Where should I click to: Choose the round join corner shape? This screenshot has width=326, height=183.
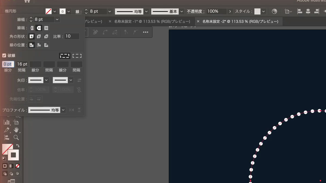pyautogui.click(x=39, y=36)
